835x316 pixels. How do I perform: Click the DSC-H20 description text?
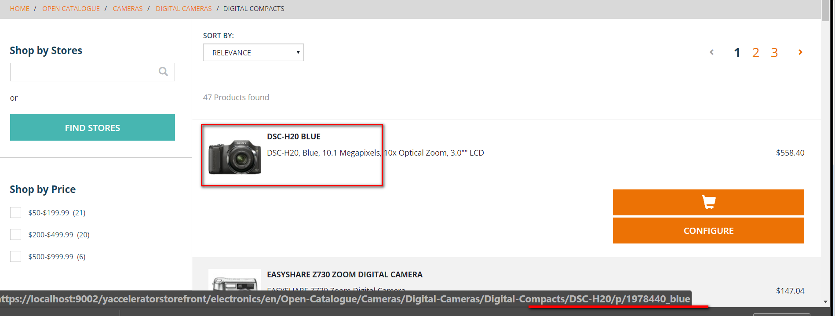click(x=376, y=153)
